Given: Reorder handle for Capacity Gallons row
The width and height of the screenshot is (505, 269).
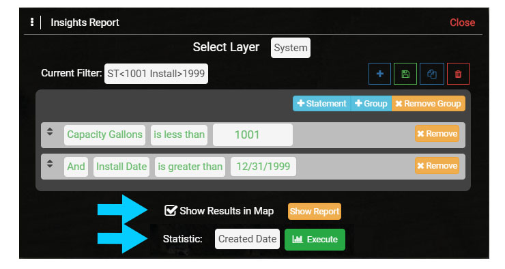Looking at the screenshot, I should coord(50,132).
